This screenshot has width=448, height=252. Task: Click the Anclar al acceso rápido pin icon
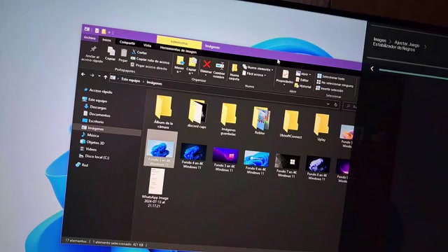[93, 49]
